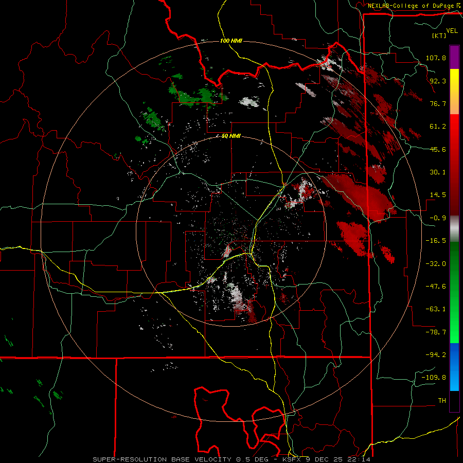Click the 50 NMI range ring label

click(x=231, y=136)
